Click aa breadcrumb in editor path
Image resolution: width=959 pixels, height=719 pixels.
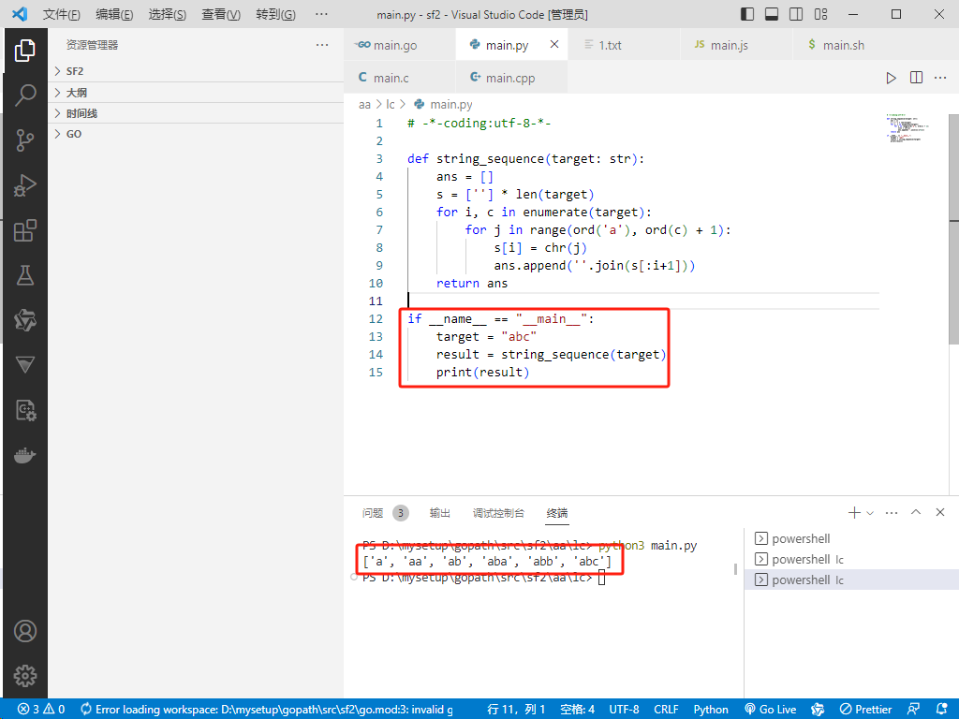click(364, 105)
